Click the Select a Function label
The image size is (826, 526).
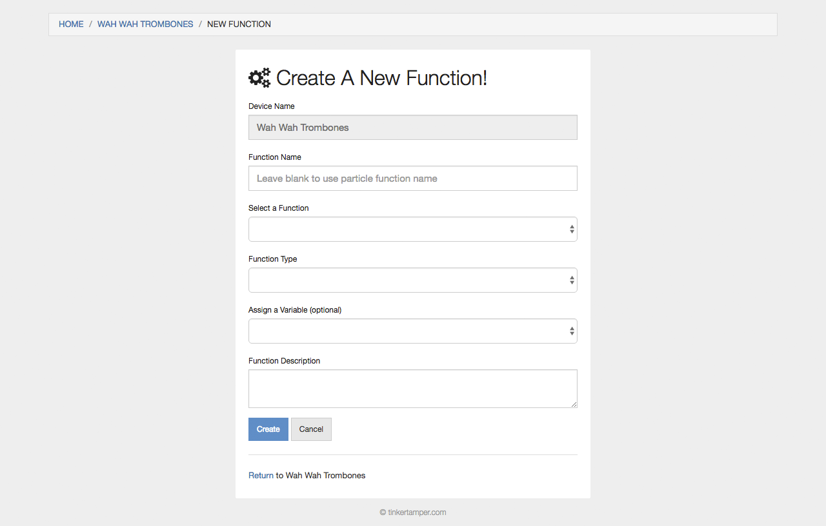(279, 208)
